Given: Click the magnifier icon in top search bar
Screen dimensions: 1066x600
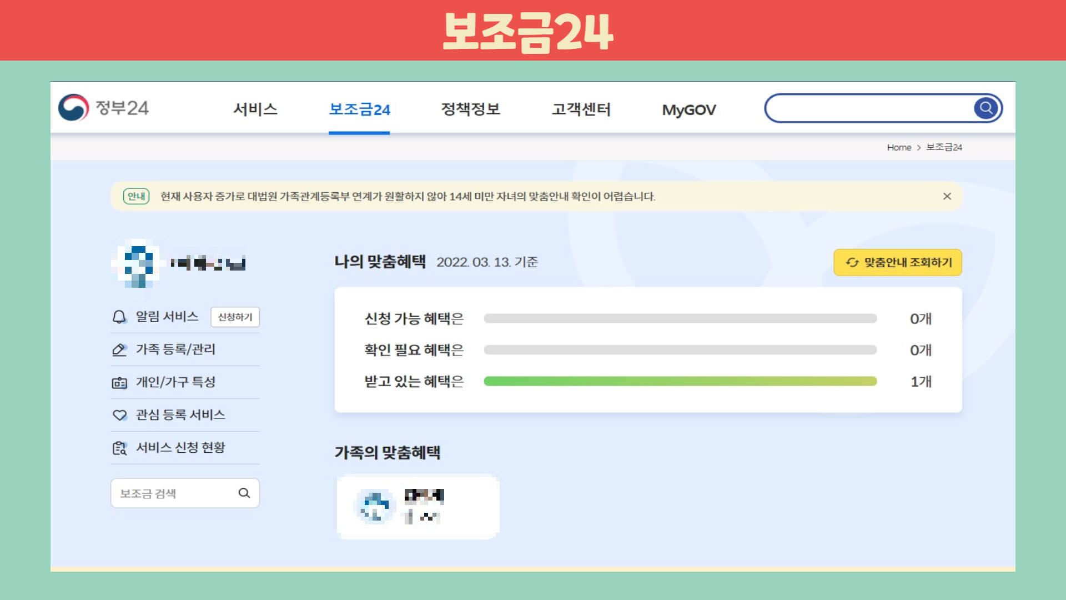Looking at the screenshot, I should tap(986, 108).
